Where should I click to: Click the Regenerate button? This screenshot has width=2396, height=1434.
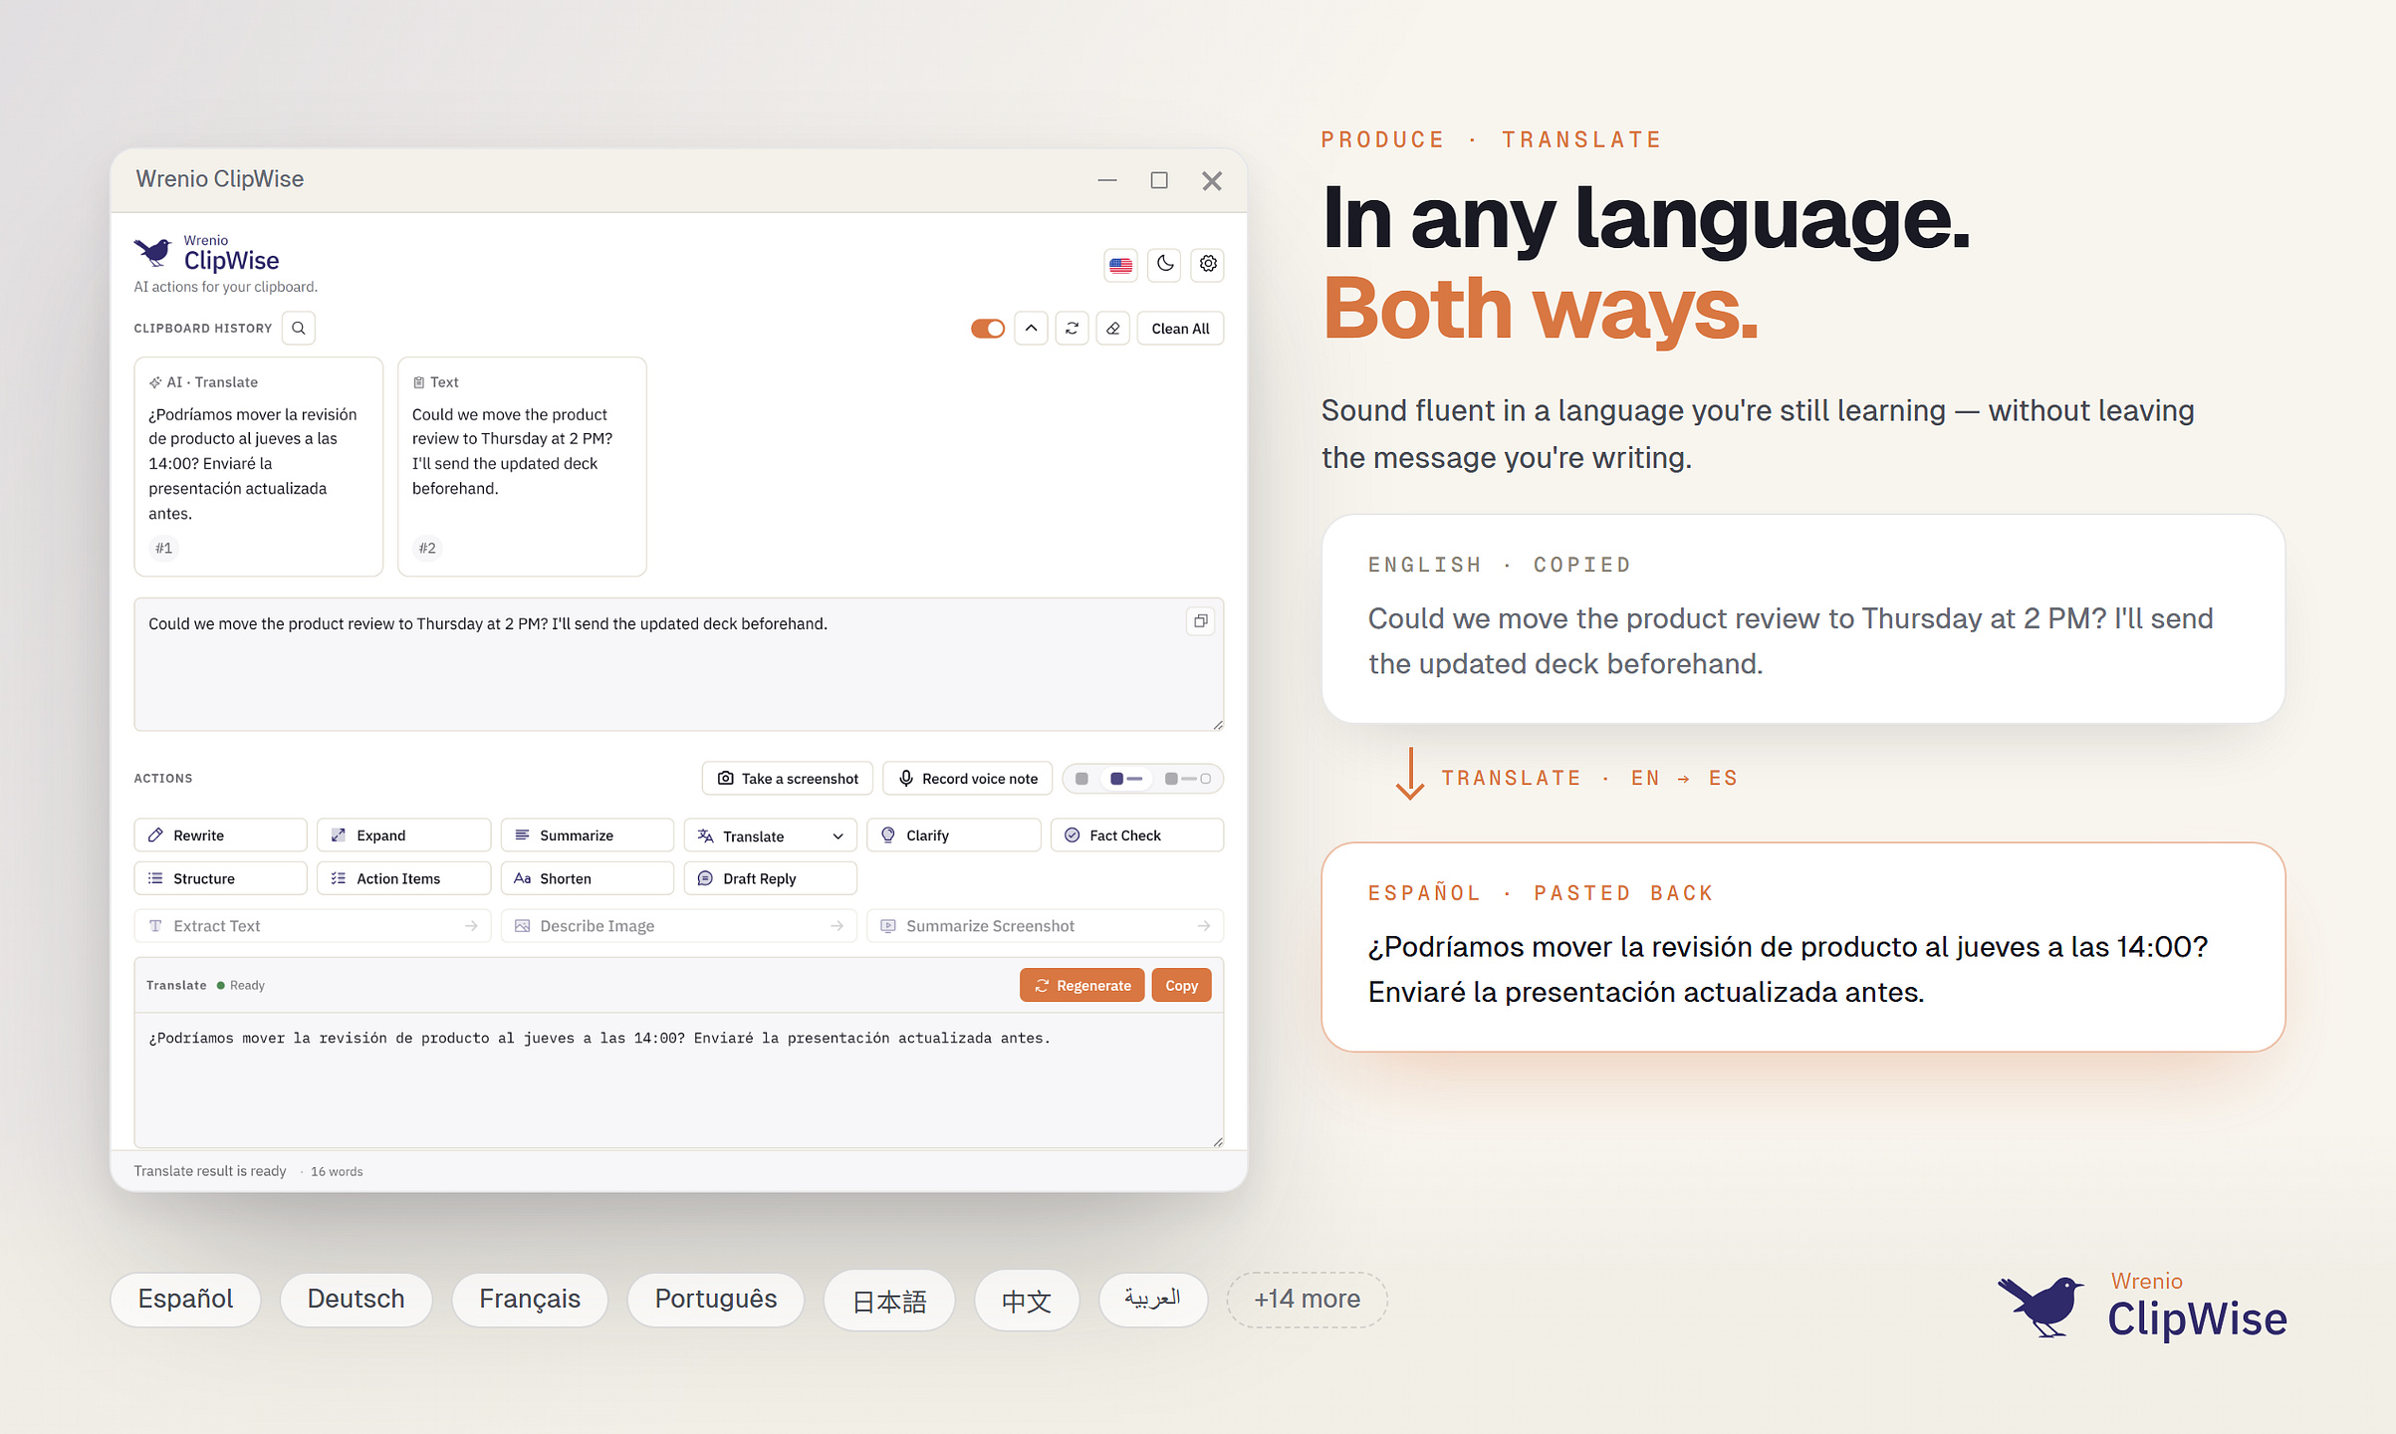(1081, 986)
